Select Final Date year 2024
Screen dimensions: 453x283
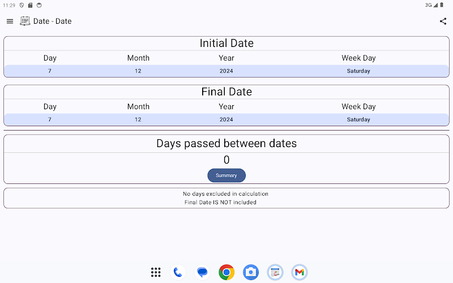[x=226, y=119]
